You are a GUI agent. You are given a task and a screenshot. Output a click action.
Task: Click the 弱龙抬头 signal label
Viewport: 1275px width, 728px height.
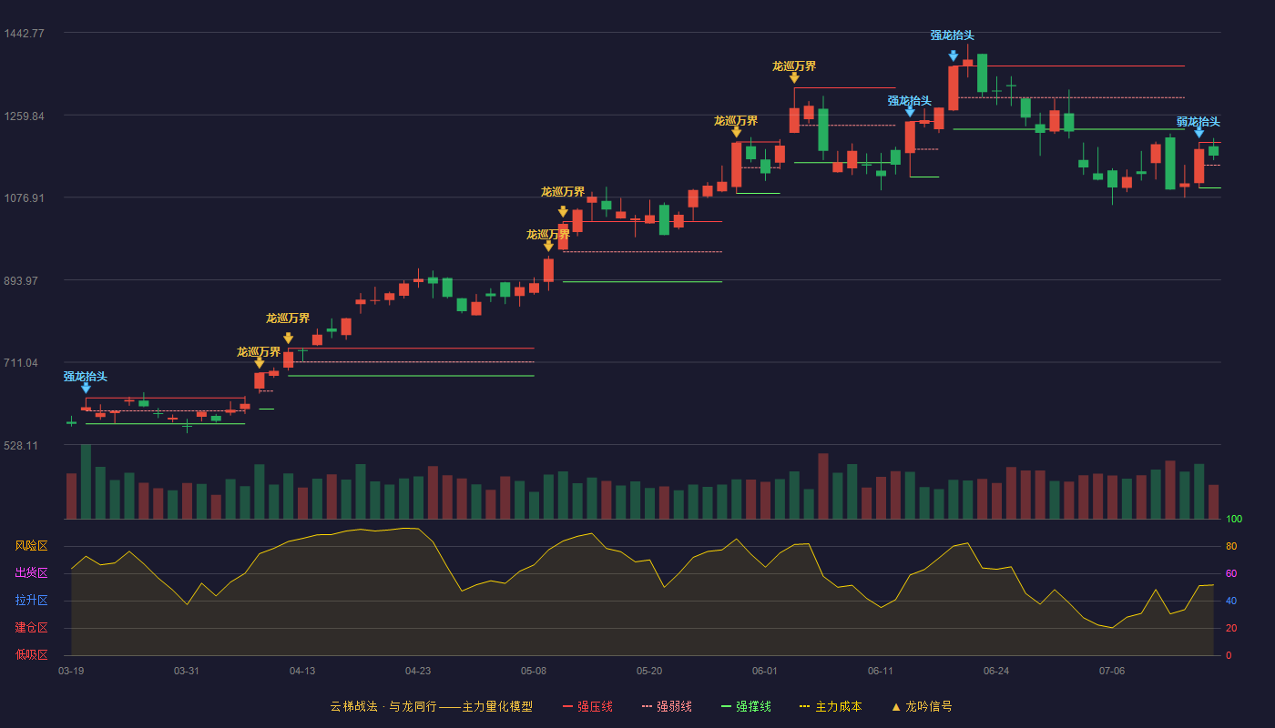click(x=1198, y=121)
